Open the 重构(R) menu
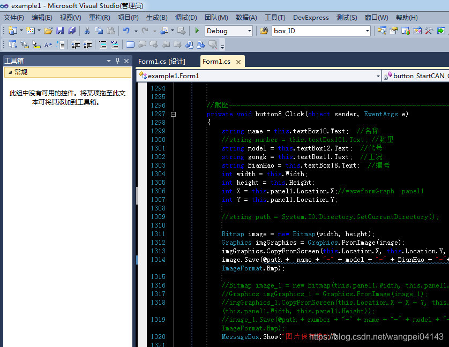 click(x=99, y=18)
